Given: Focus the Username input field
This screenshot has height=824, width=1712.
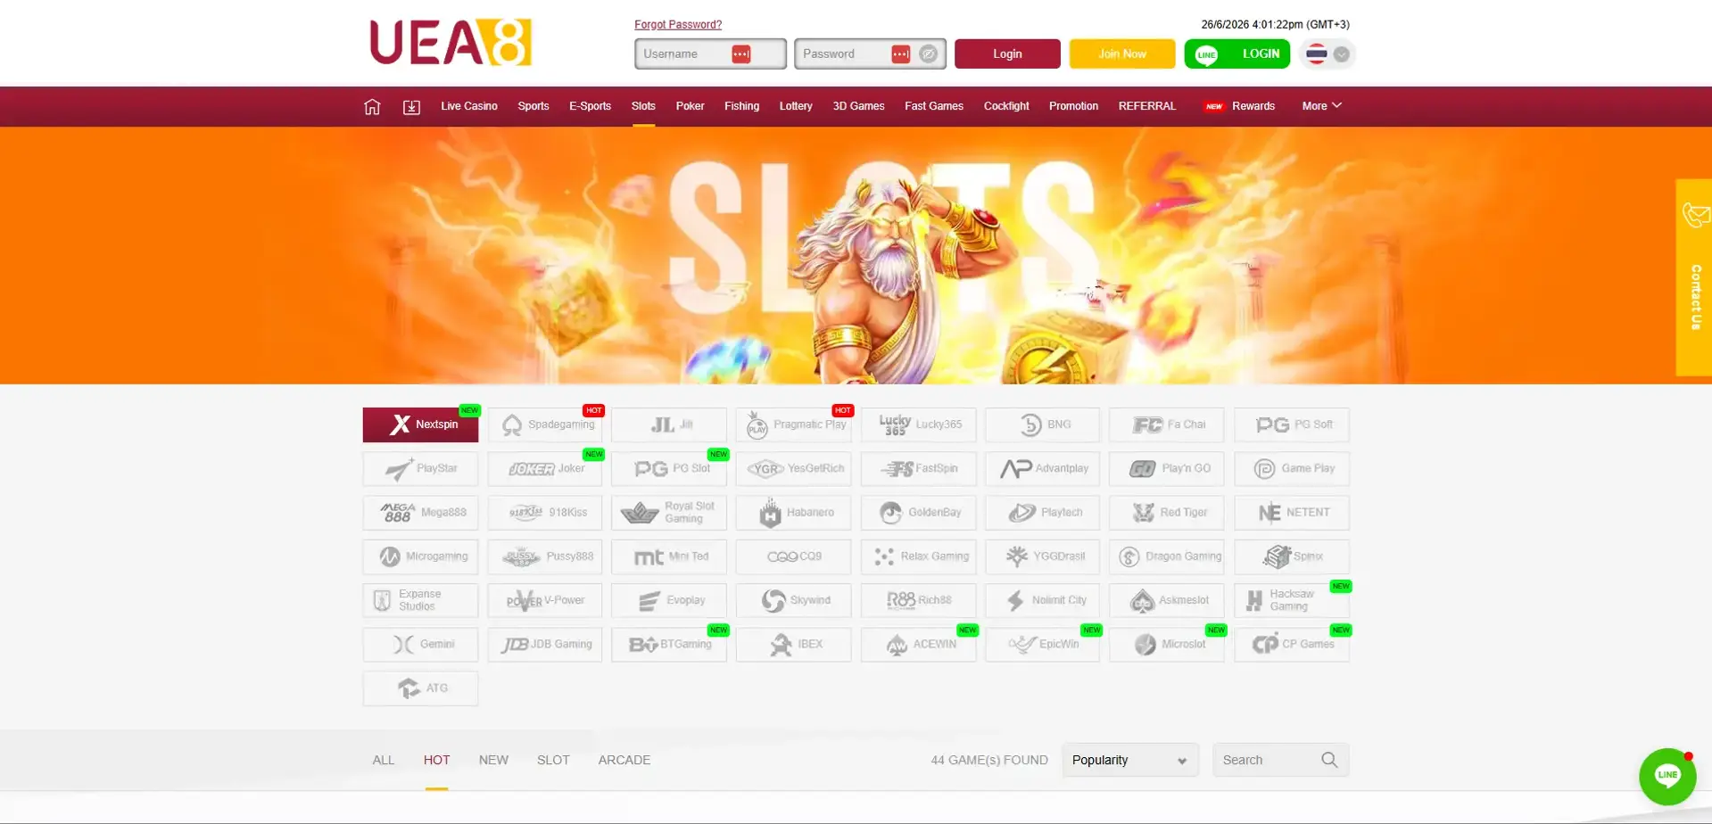Looking at the screenshot, I should pyautogui.click(x=710, y=54).
